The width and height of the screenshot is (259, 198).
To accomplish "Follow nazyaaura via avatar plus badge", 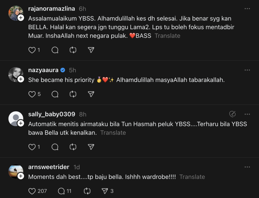I will pyautogui.click(x=21, y=79).
